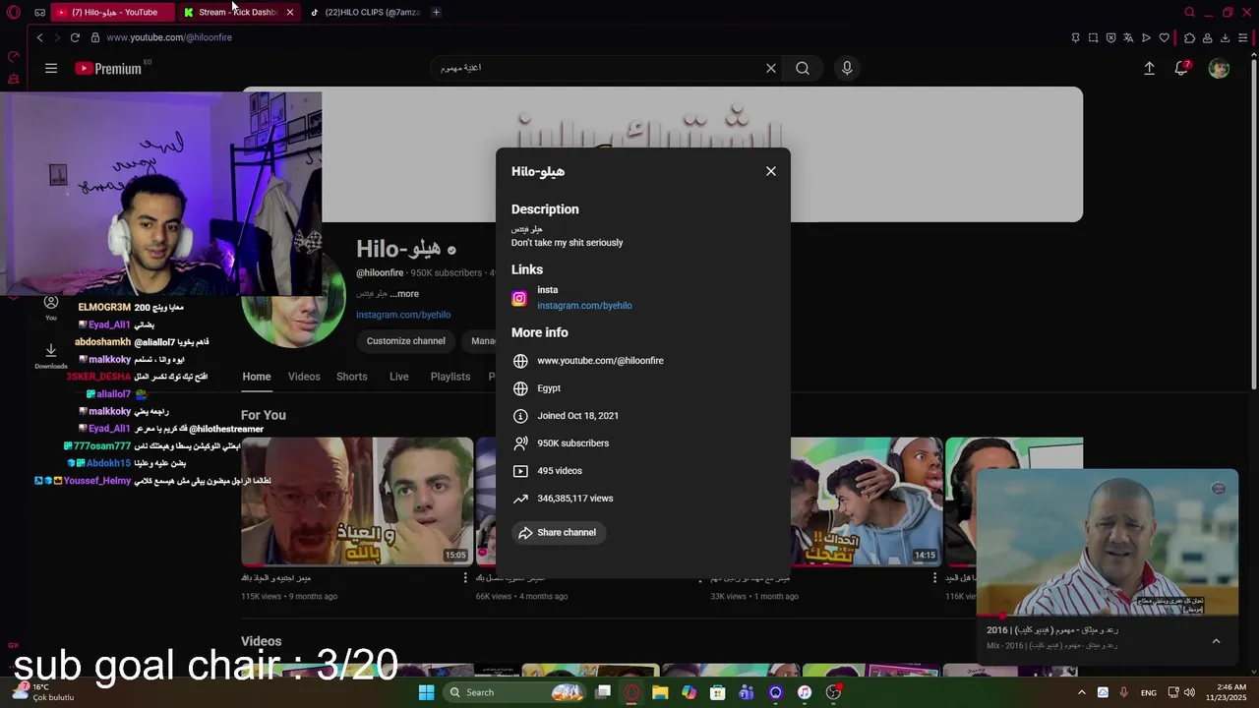Screen dimensions: 1259x708
Task: Open the 15:05 Walter White video thumbnail
Action: coord(357,501)
